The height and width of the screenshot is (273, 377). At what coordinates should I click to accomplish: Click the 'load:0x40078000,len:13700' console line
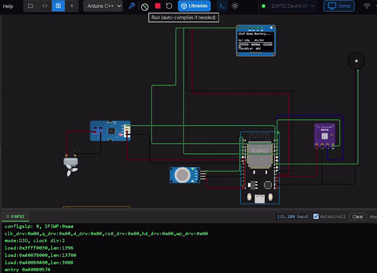click(41, 255)
